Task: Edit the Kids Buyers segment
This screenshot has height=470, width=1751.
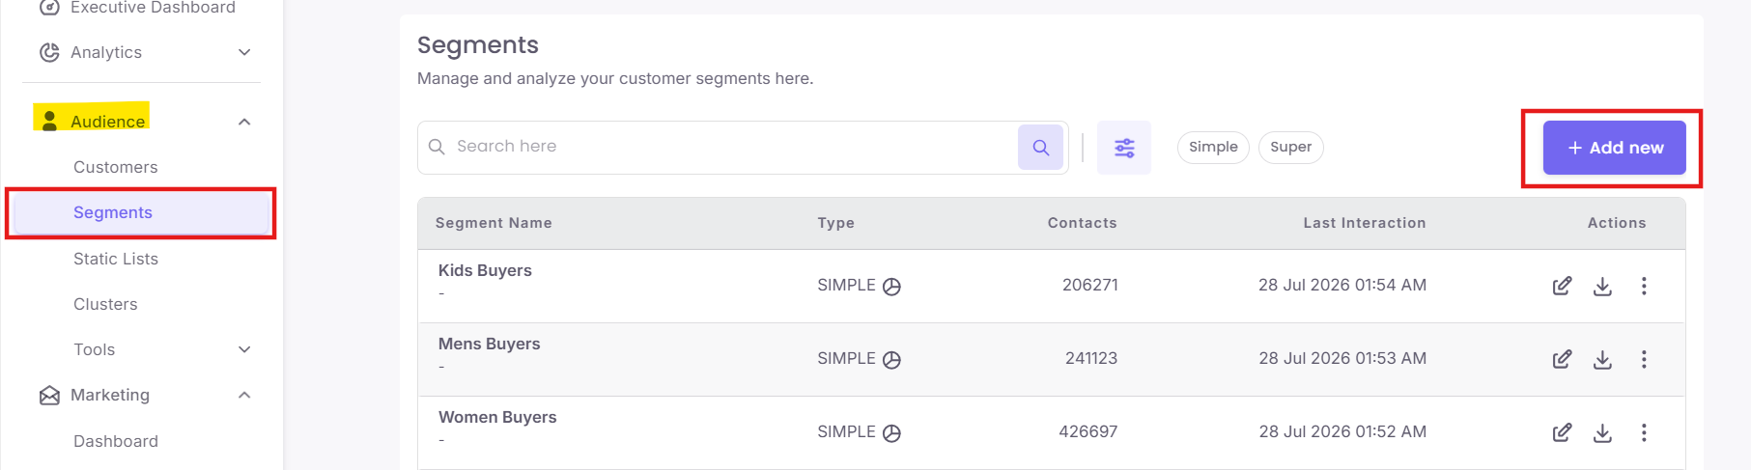Action: pyautogui.click(x=1562, y=286)
